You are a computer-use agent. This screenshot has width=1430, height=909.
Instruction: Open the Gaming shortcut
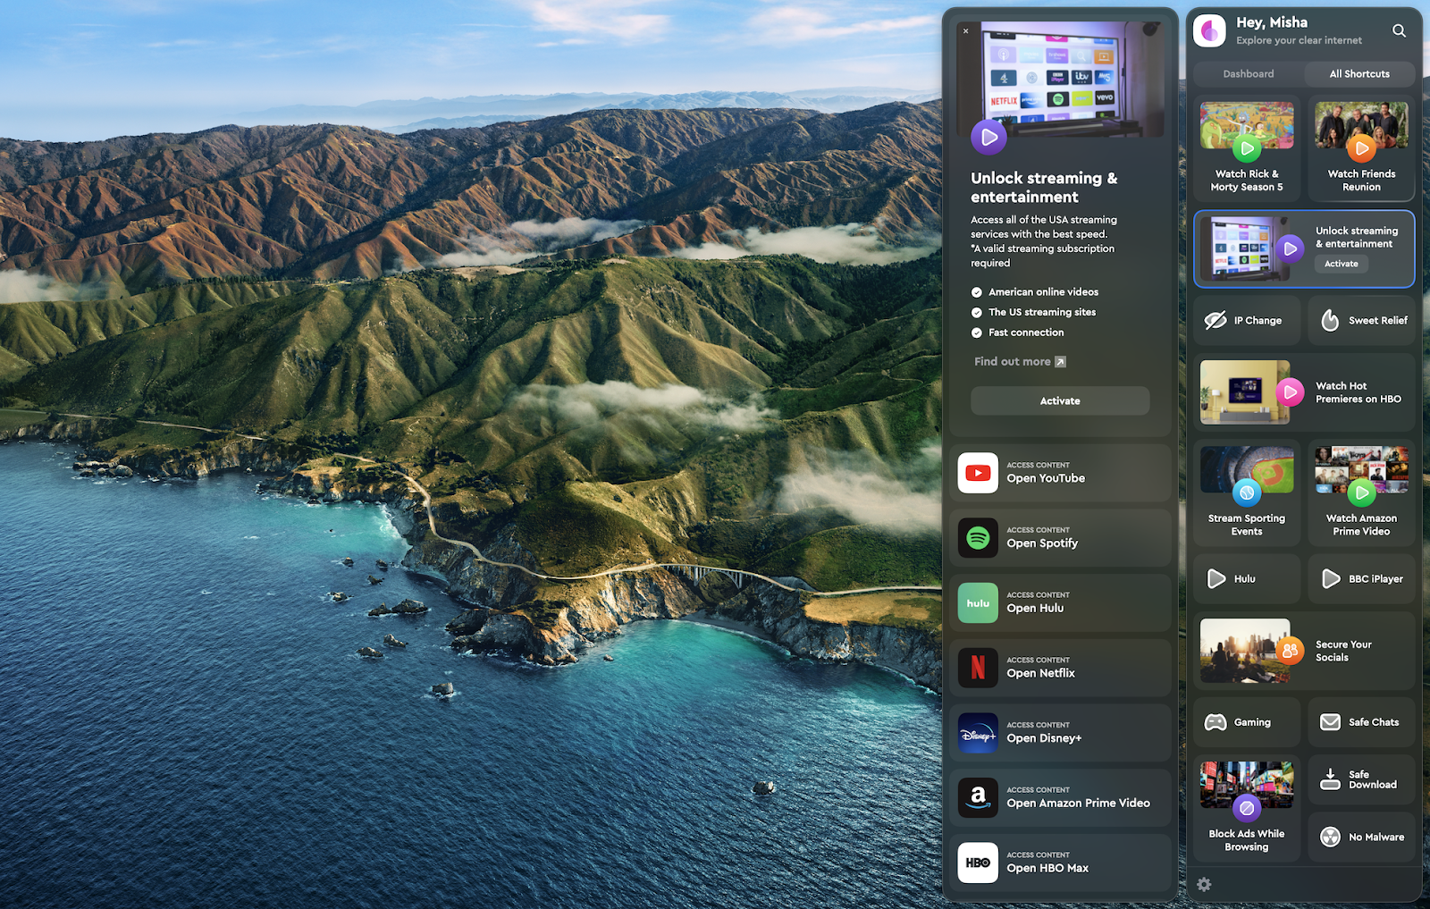pos(1246,722)
